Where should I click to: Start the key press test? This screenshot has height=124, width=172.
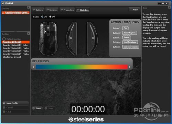(x=37, y=108)
